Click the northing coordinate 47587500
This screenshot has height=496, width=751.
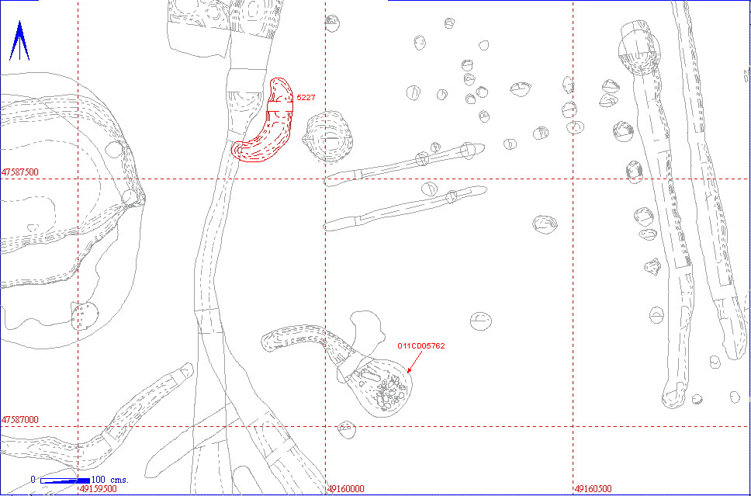click(x=20, y=172)
